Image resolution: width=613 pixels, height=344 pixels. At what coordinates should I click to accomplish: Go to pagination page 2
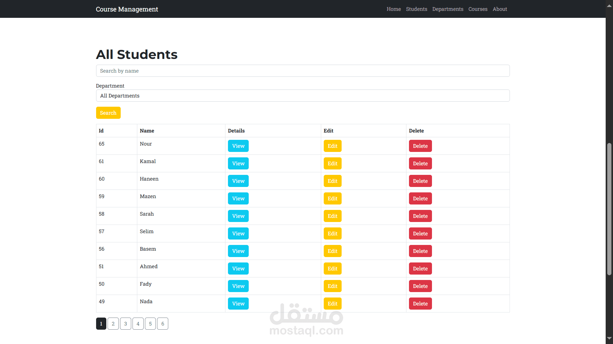[113, 324]
